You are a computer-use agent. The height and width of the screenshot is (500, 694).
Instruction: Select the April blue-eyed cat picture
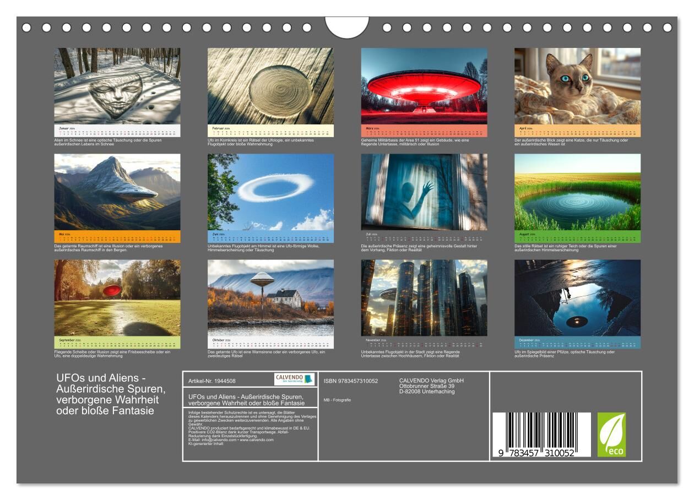(577, 86)
